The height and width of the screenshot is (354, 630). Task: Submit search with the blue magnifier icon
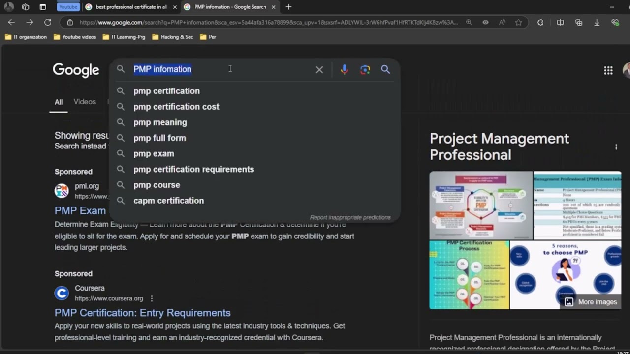(385, 70)
